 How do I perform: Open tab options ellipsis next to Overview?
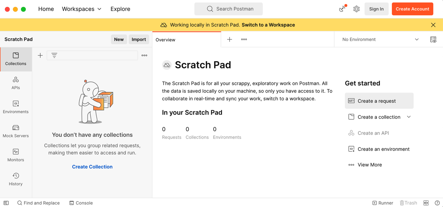[x=244, y=39]
